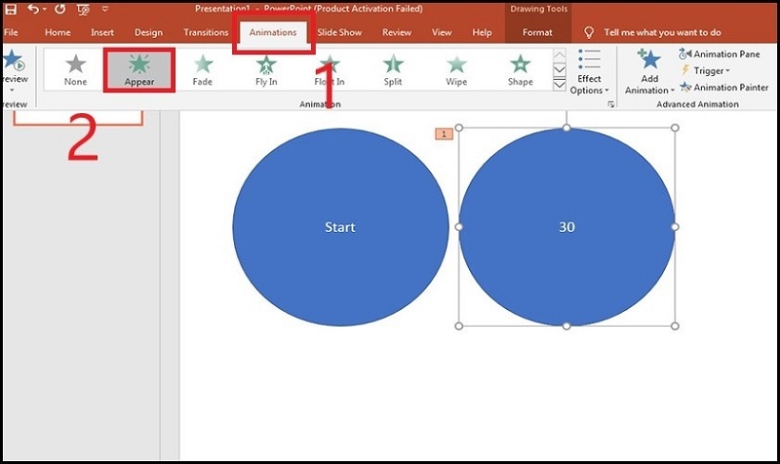Screen dimensions: 780x464
Task: Expand the animation gallery more button
Action: point(560,85)
